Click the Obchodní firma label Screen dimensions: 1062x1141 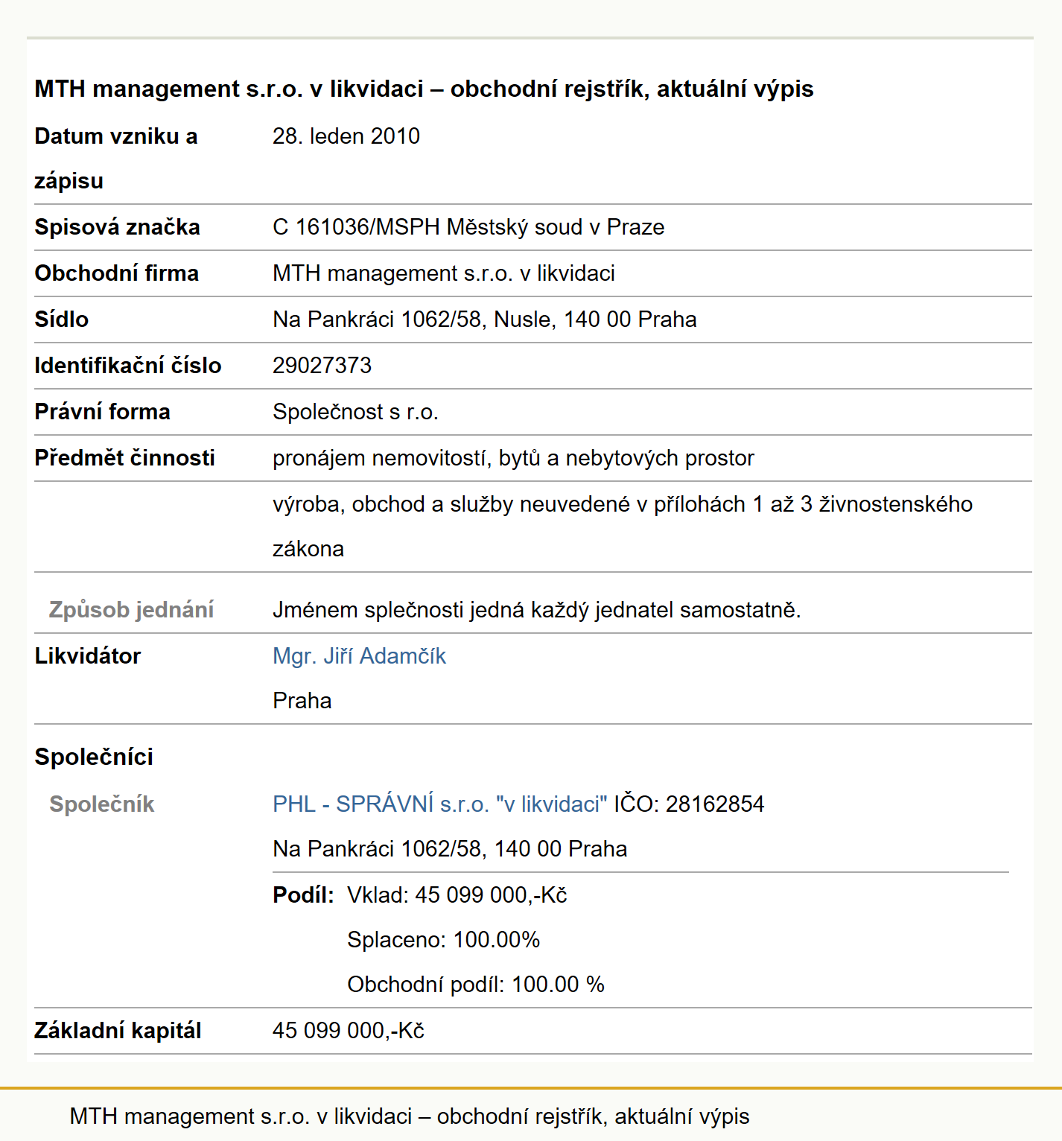click(x=116, y=273)
